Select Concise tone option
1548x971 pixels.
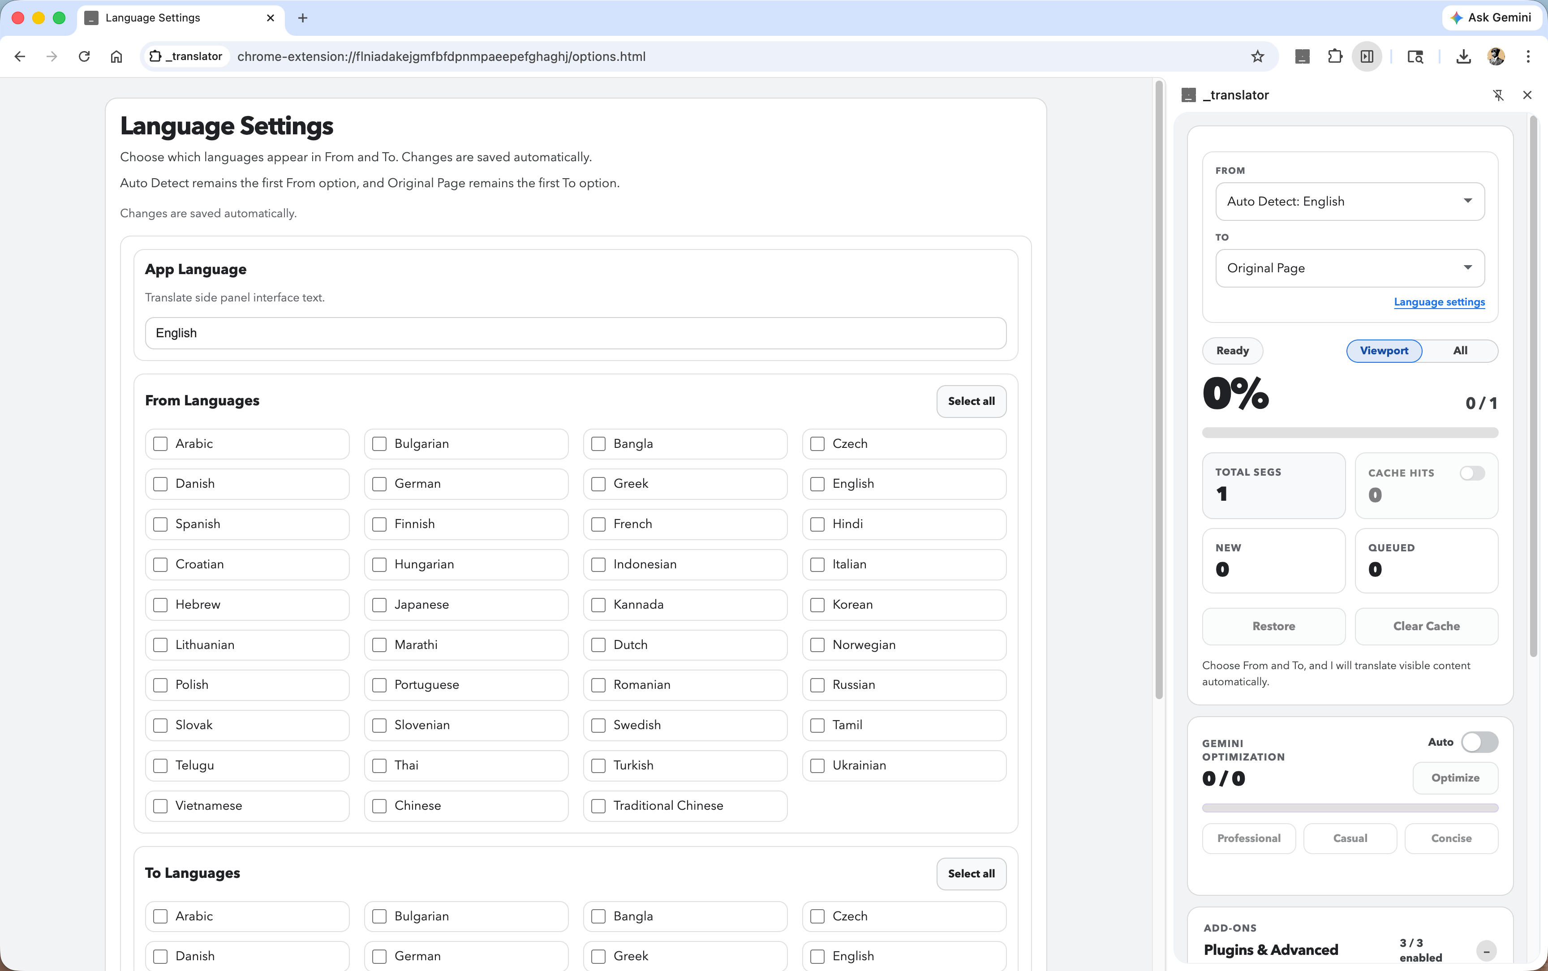[1451, 838]
